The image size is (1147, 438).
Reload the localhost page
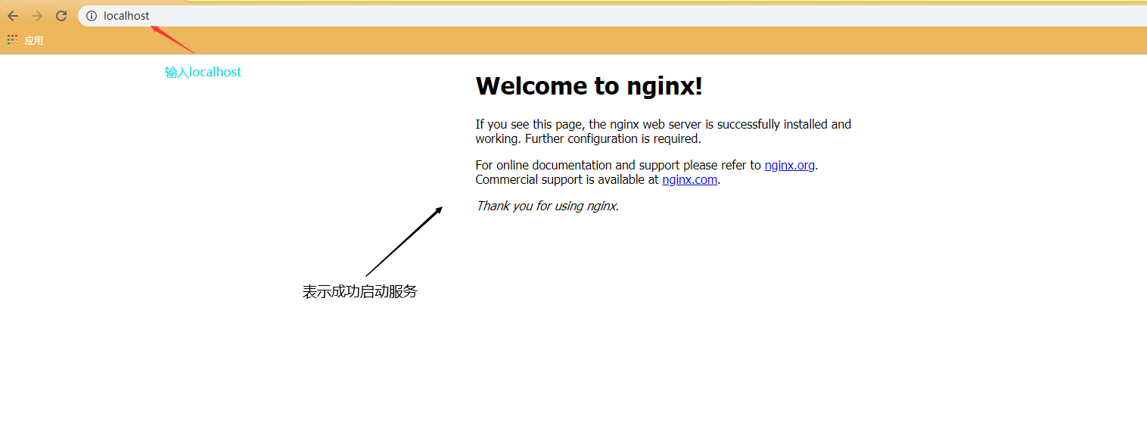(61, 16)
